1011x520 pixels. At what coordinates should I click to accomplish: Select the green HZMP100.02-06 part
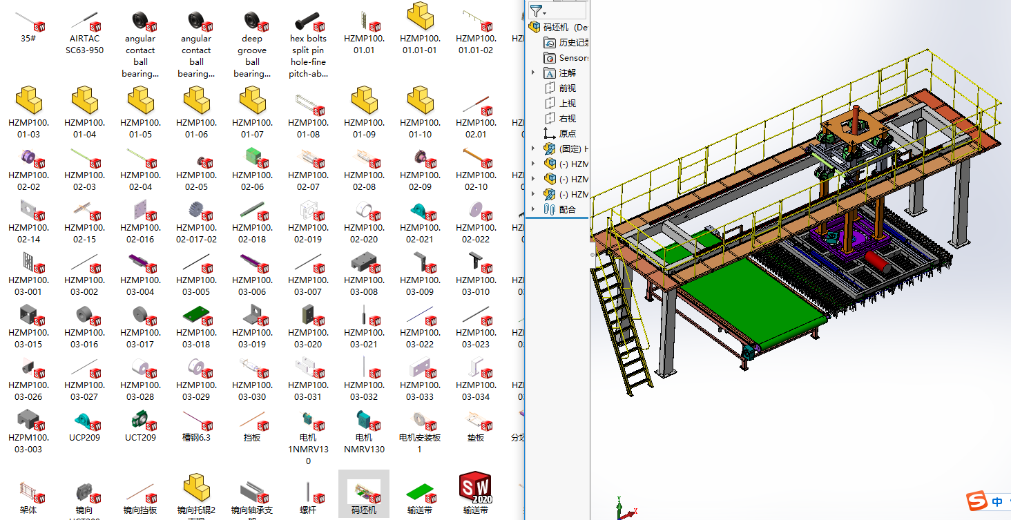point(252,169)
